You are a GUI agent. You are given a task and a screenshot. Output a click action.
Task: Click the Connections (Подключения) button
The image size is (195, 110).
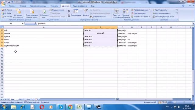pyautogui.click(x=57, y=10)
